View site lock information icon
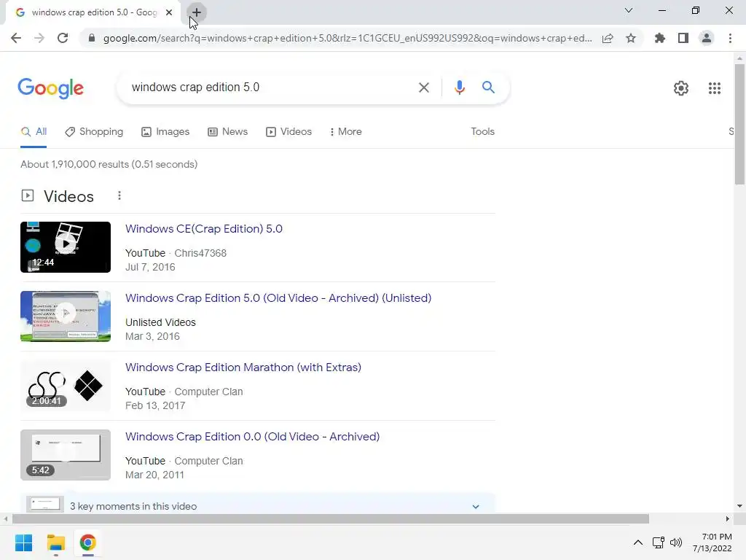The height and width of the screenshot is (560, 746). coord(92,38)
